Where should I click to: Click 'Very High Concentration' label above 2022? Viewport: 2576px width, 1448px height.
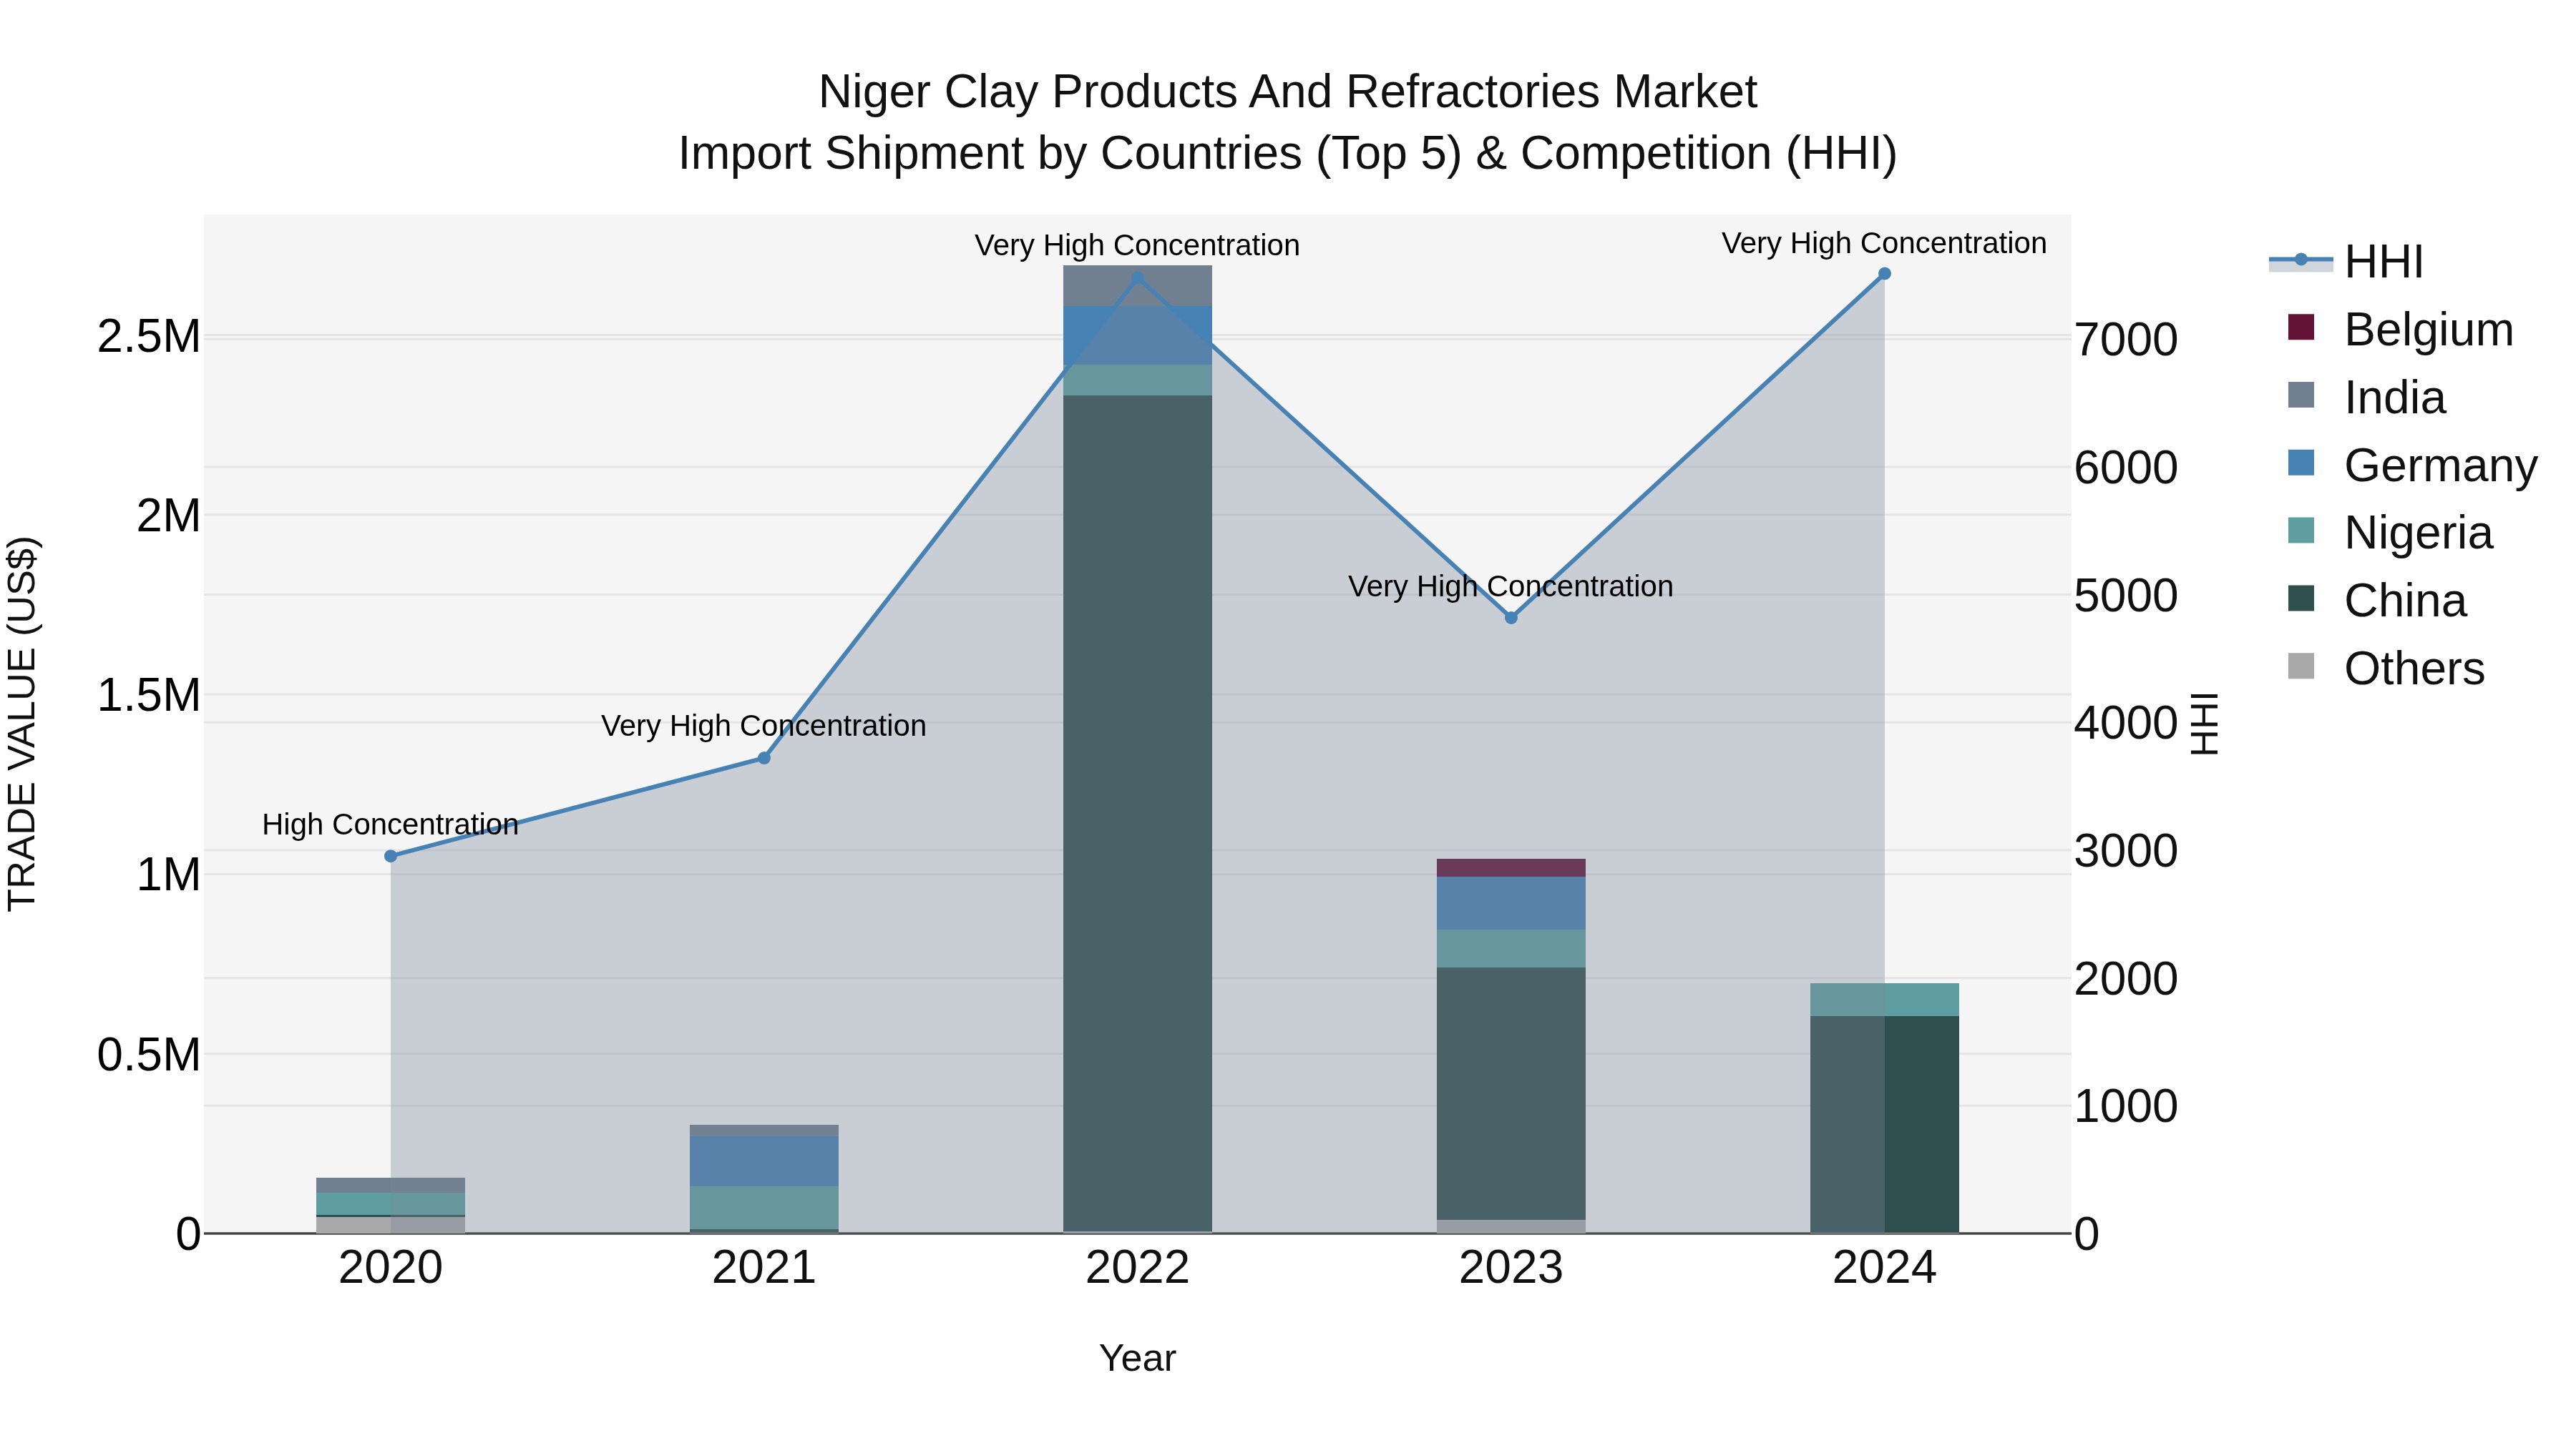pyautogui.click(x=1137, y=245)
